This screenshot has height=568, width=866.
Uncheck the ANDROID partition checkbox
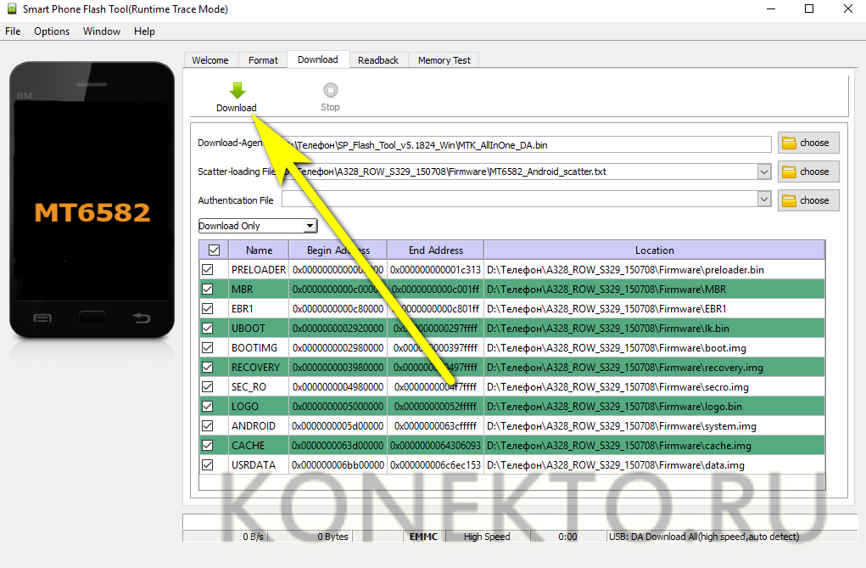point(208,426)
